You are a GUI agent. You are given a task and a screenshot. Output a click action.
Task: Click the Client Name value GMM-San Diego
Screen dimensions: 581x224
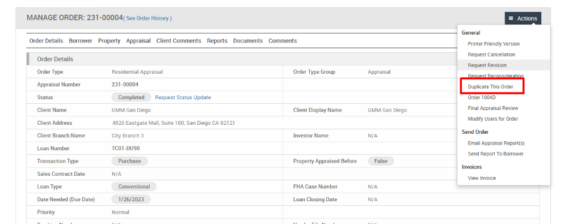click(x=131, y=110)
